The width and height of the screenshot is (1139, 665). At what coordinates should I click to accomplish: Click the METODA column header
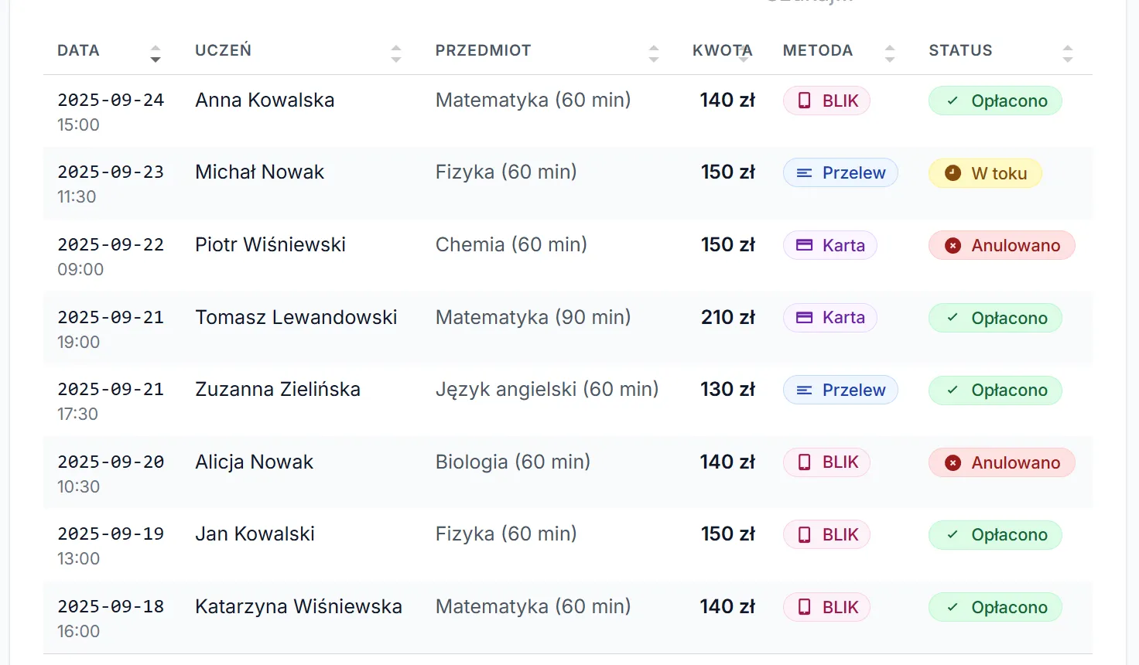(817, 50)
